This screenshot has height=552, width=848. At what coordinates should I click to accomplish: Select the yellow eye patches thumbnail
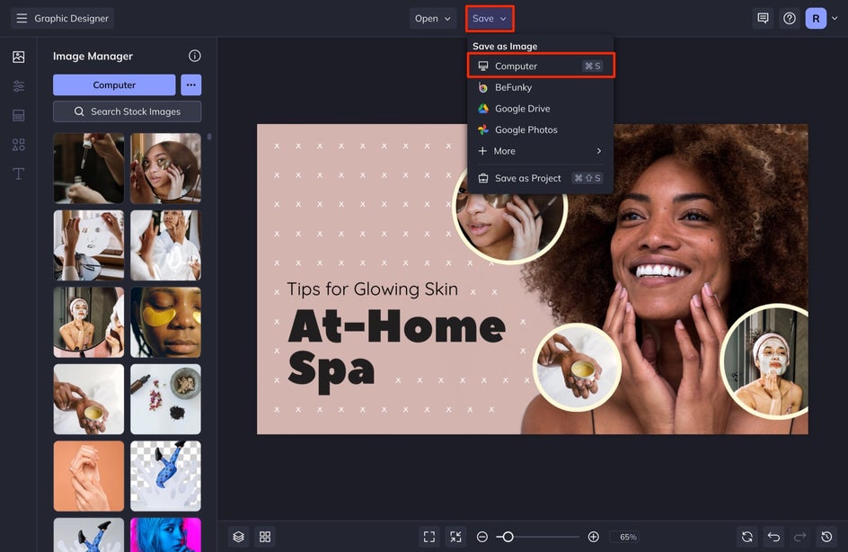pyautogui.click(x=165, y=322)
